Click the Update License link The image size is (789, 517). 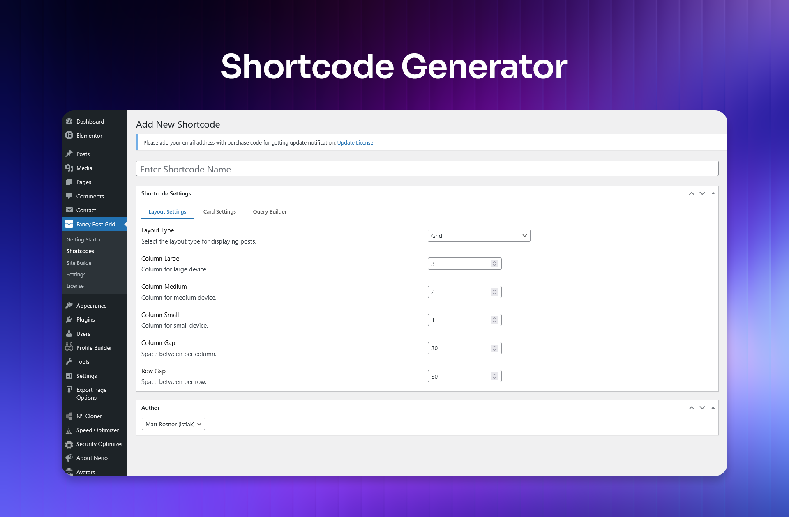pos(355,143)
